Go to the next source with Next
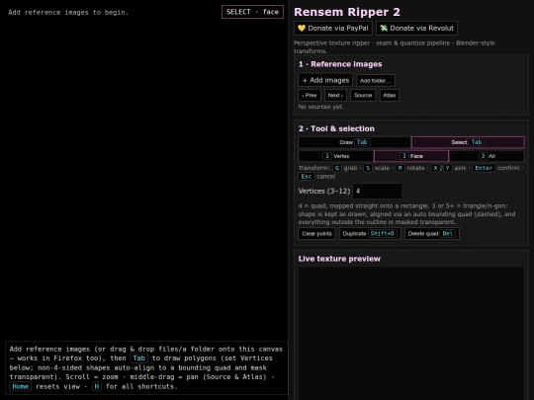 [335, 95]
